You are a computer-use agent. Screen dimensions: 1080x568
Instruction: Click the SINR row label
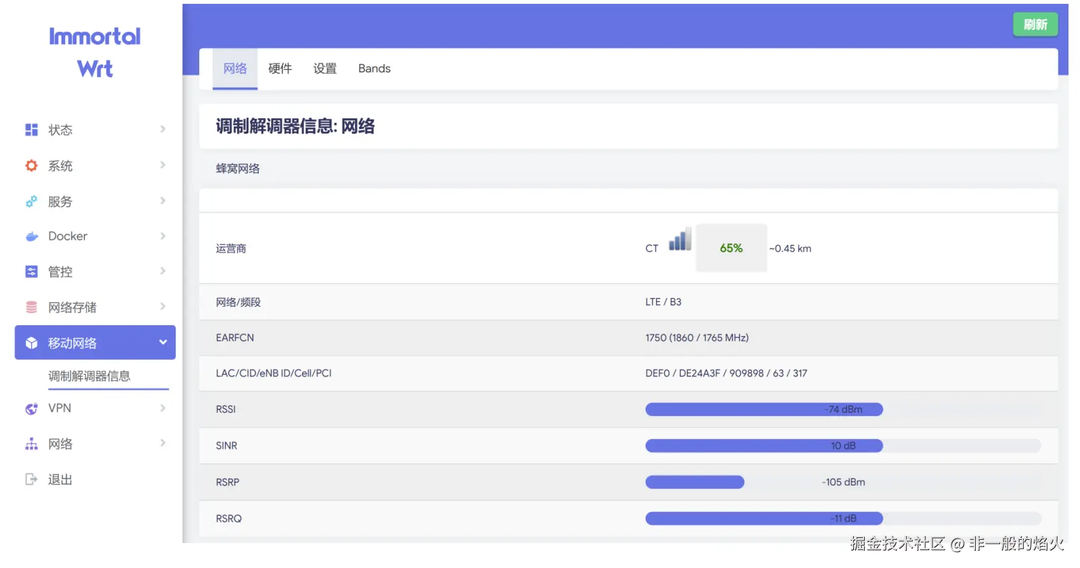226,446
